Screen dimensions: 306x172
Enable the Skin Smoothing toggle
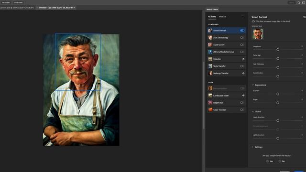coord(242,38)
